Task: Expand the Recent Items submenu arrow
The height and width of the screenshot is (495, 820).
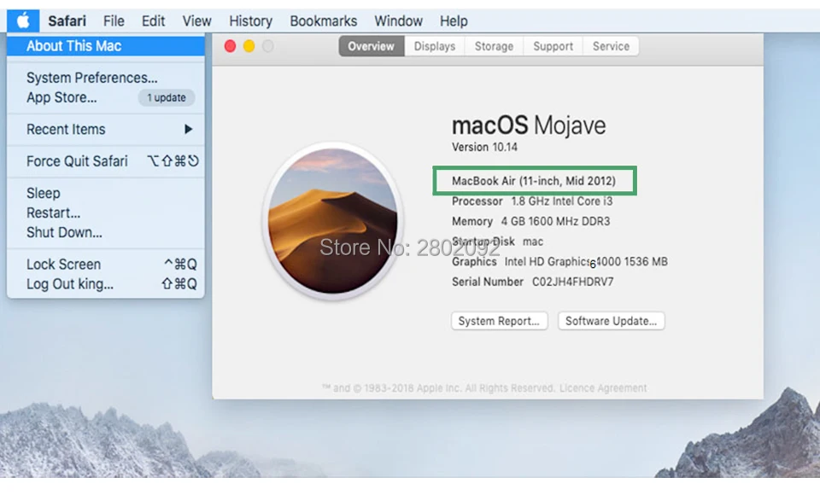Action: pos(188,129)
